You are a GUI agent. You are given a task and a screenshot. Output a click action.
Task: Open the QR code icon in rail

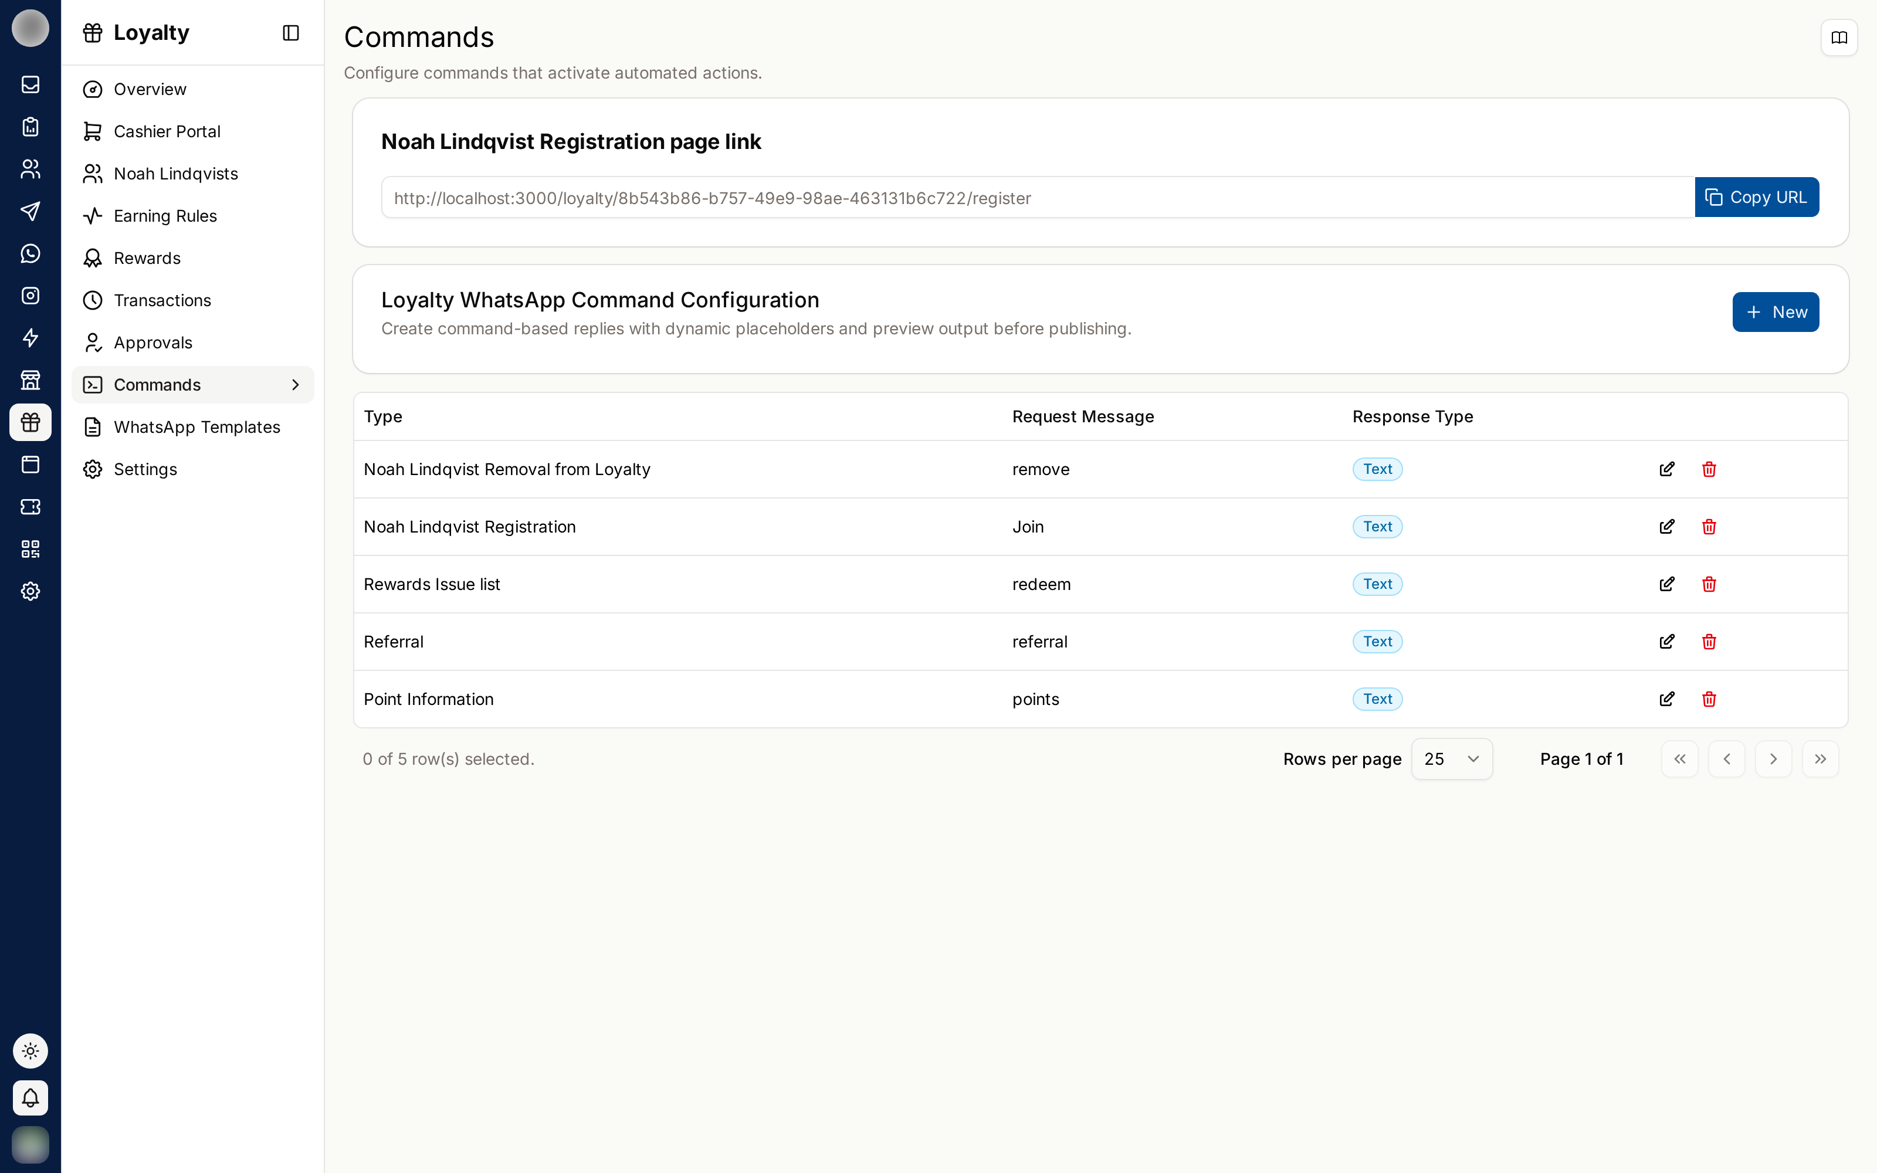coord(31,550)
